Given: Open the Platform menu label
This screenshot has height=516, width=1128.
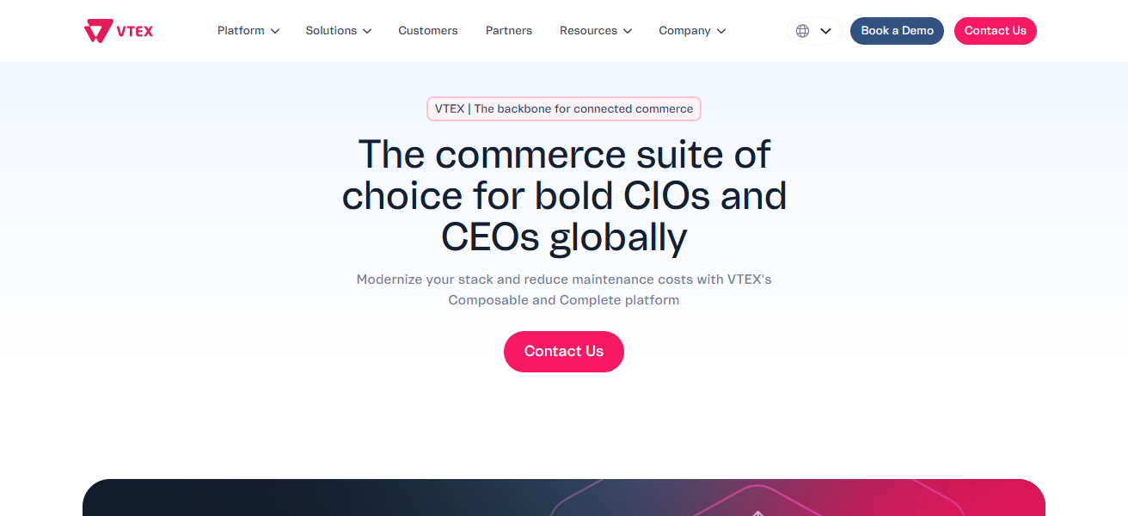Looking at the screenshot, I should 241,31.
